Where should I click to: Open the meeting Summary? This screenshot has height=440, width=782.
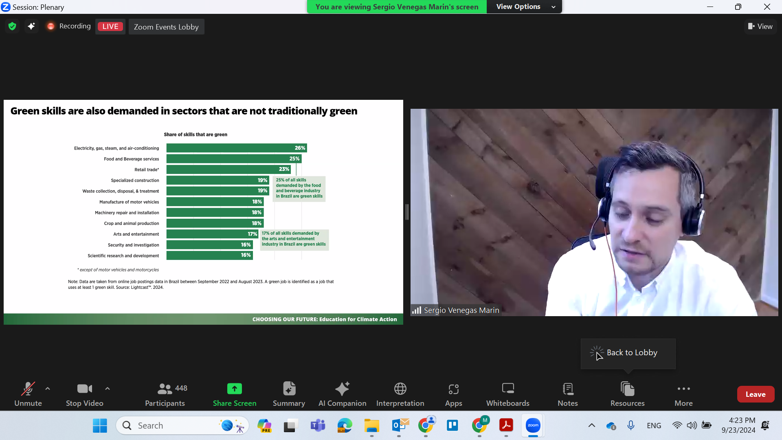click(289, 394)
